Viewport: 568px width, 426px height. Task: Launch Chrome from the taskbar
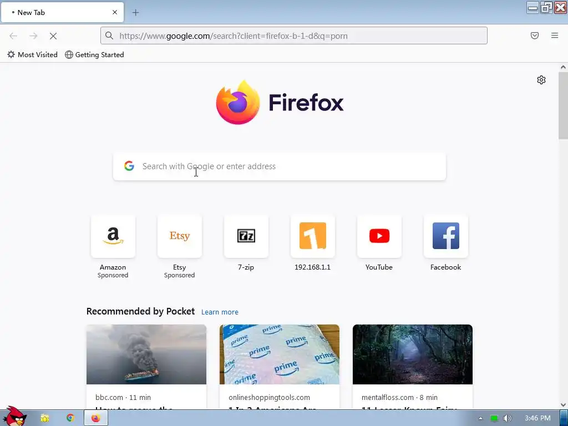pos(70,418)
